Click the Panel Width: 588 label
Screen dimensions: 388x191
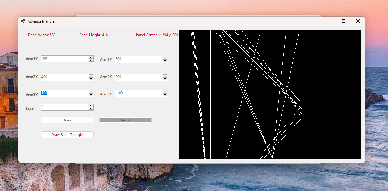(x=42, y=35)
